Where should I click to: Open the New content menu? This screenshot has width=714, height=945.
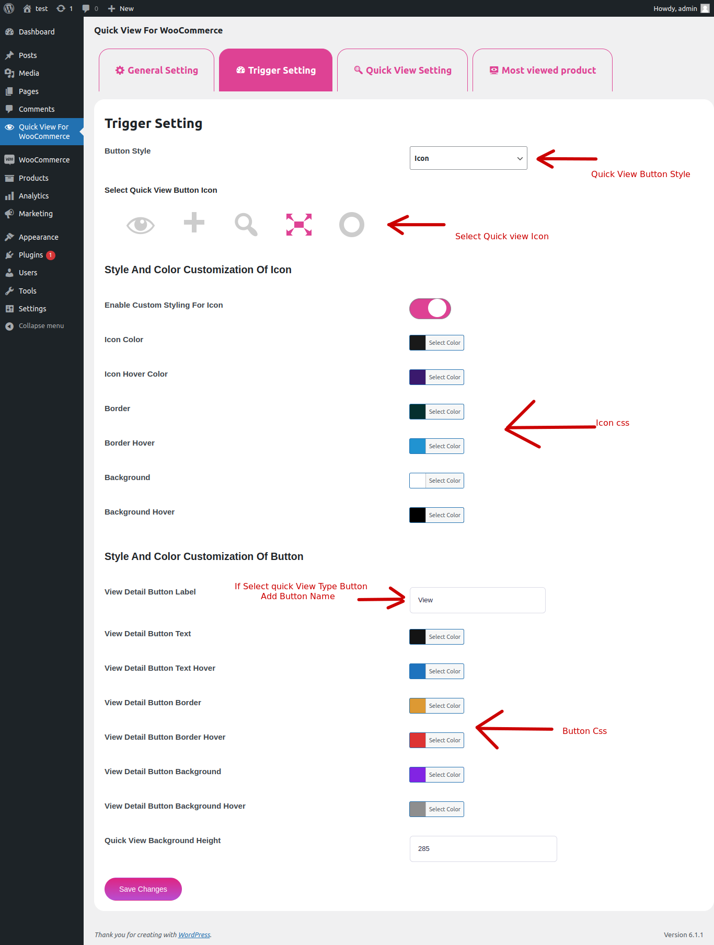121,8
